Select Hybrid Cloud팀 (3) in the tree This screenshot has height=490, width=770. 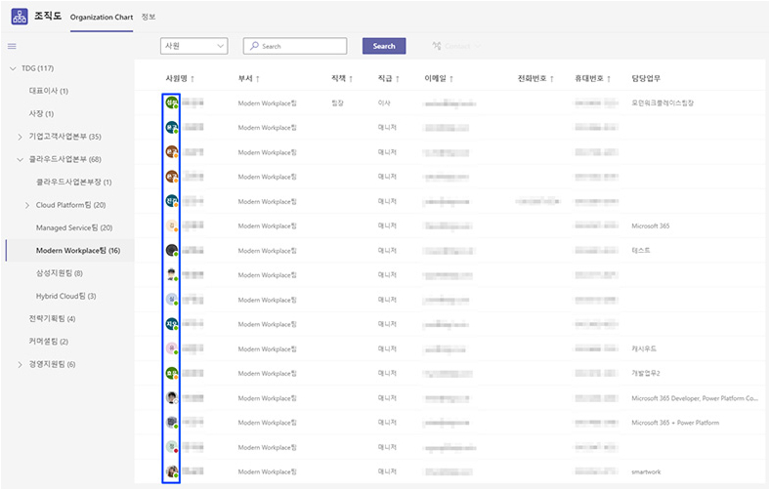click(65, 297)
